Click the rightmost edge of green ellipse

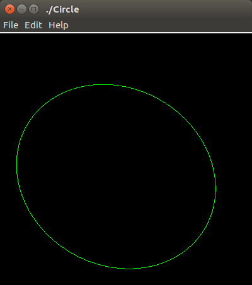(215, 187)
